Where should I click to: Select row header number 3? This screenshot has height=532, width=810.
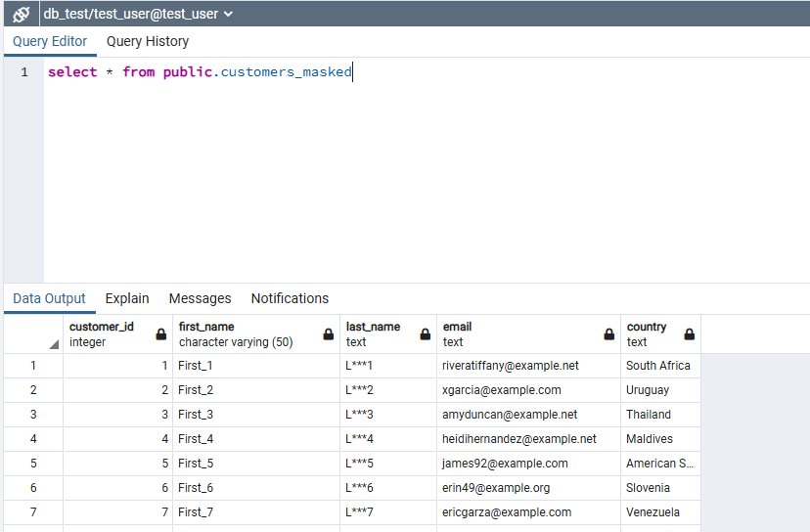33,415
